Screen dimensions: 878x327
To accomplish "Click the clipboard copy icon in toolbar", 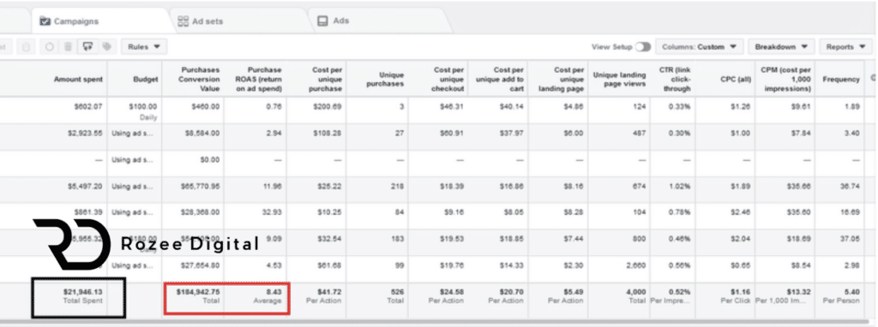I will (26, 47).
